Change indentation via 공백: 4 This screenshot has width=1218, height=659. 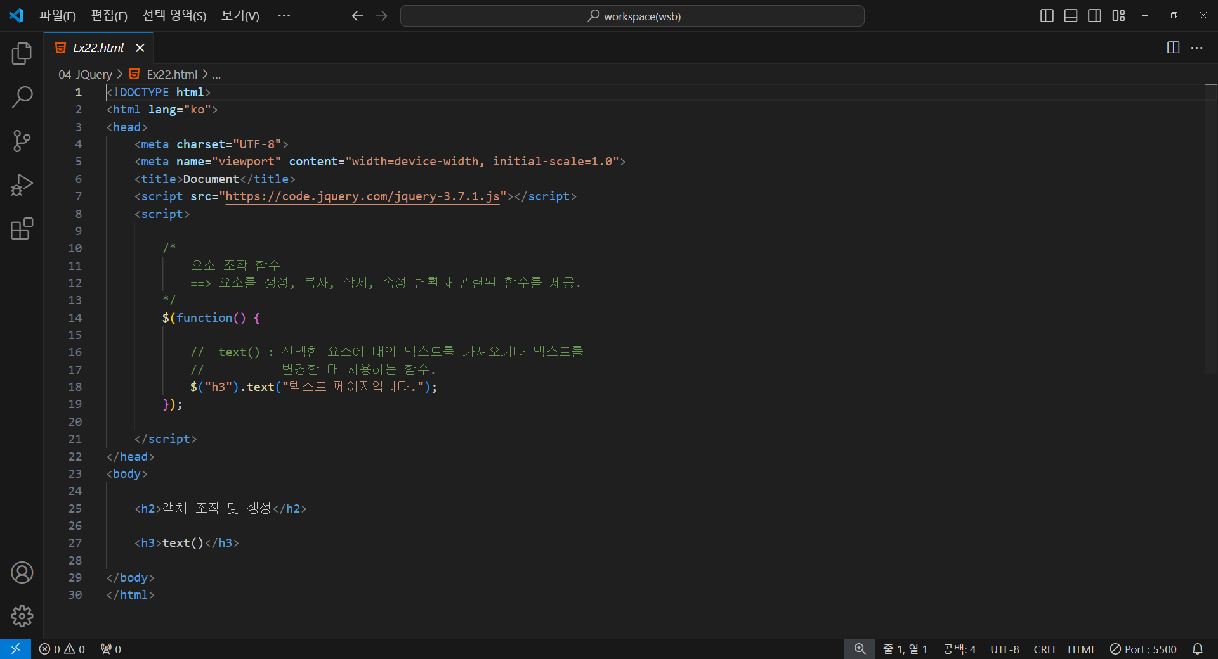(x=959, y=649)
